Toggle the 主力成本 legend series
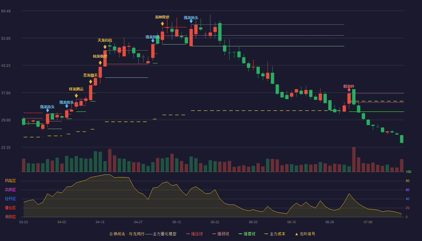Viewport: 422px width, 241px height. (275, 234)
